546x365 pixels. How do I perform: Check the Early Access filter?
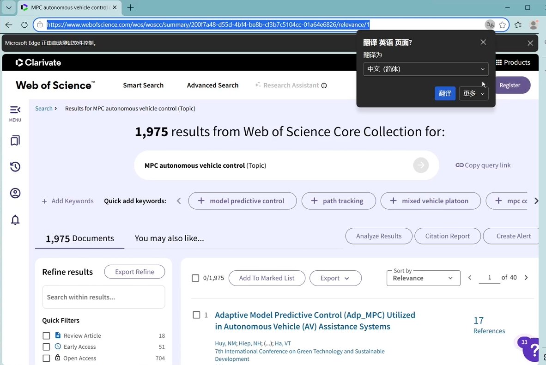click(46, 347)
